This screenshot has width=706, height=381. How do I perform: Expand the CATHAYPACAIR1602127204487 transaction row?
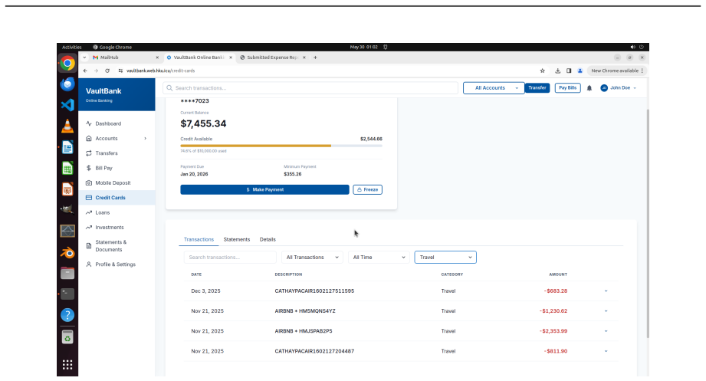[606, 351]
